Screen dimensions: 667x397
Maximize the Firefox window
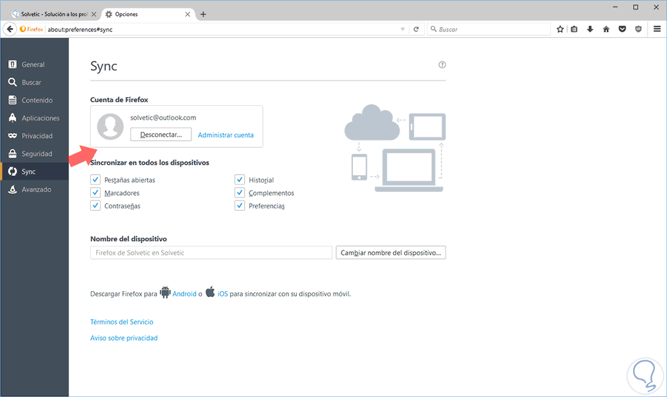click(x=636, y=7)
